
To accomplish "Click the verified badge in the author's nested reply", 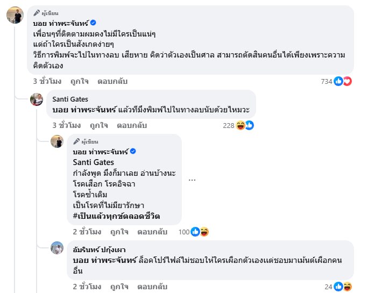I will point(133,152).
